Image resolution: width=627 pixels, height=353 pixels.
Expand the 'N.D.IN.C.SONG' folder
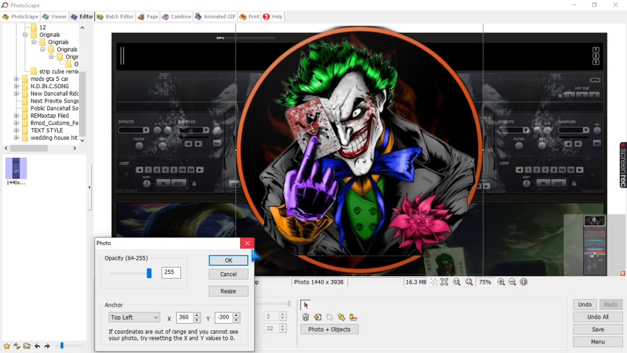pyautogui.click(x=17, y=86)
